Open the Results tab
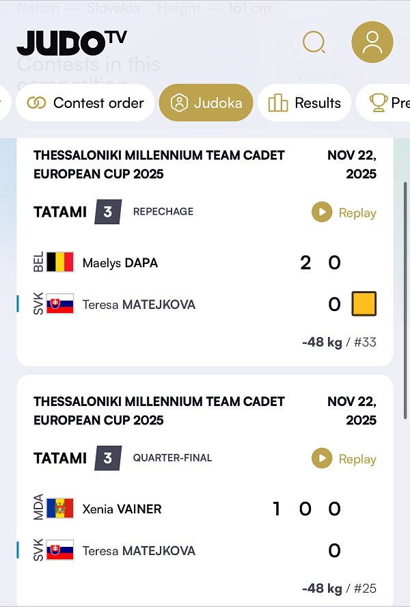The width and height of the screenshot is (410, 607). pyautogui.click(x=305, y=103)
